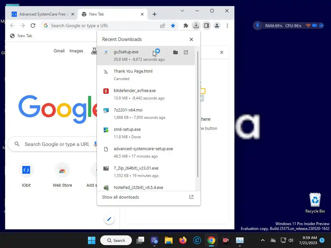Show gu5setup.exe in folder
The image size is (331, 248).
click(x=176, y=52)
